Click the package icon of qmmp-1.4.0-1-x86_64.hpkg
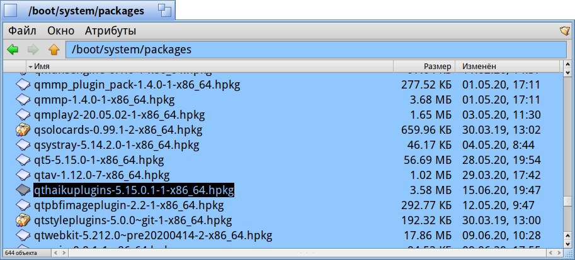The image size is (575, 260). 23,100
